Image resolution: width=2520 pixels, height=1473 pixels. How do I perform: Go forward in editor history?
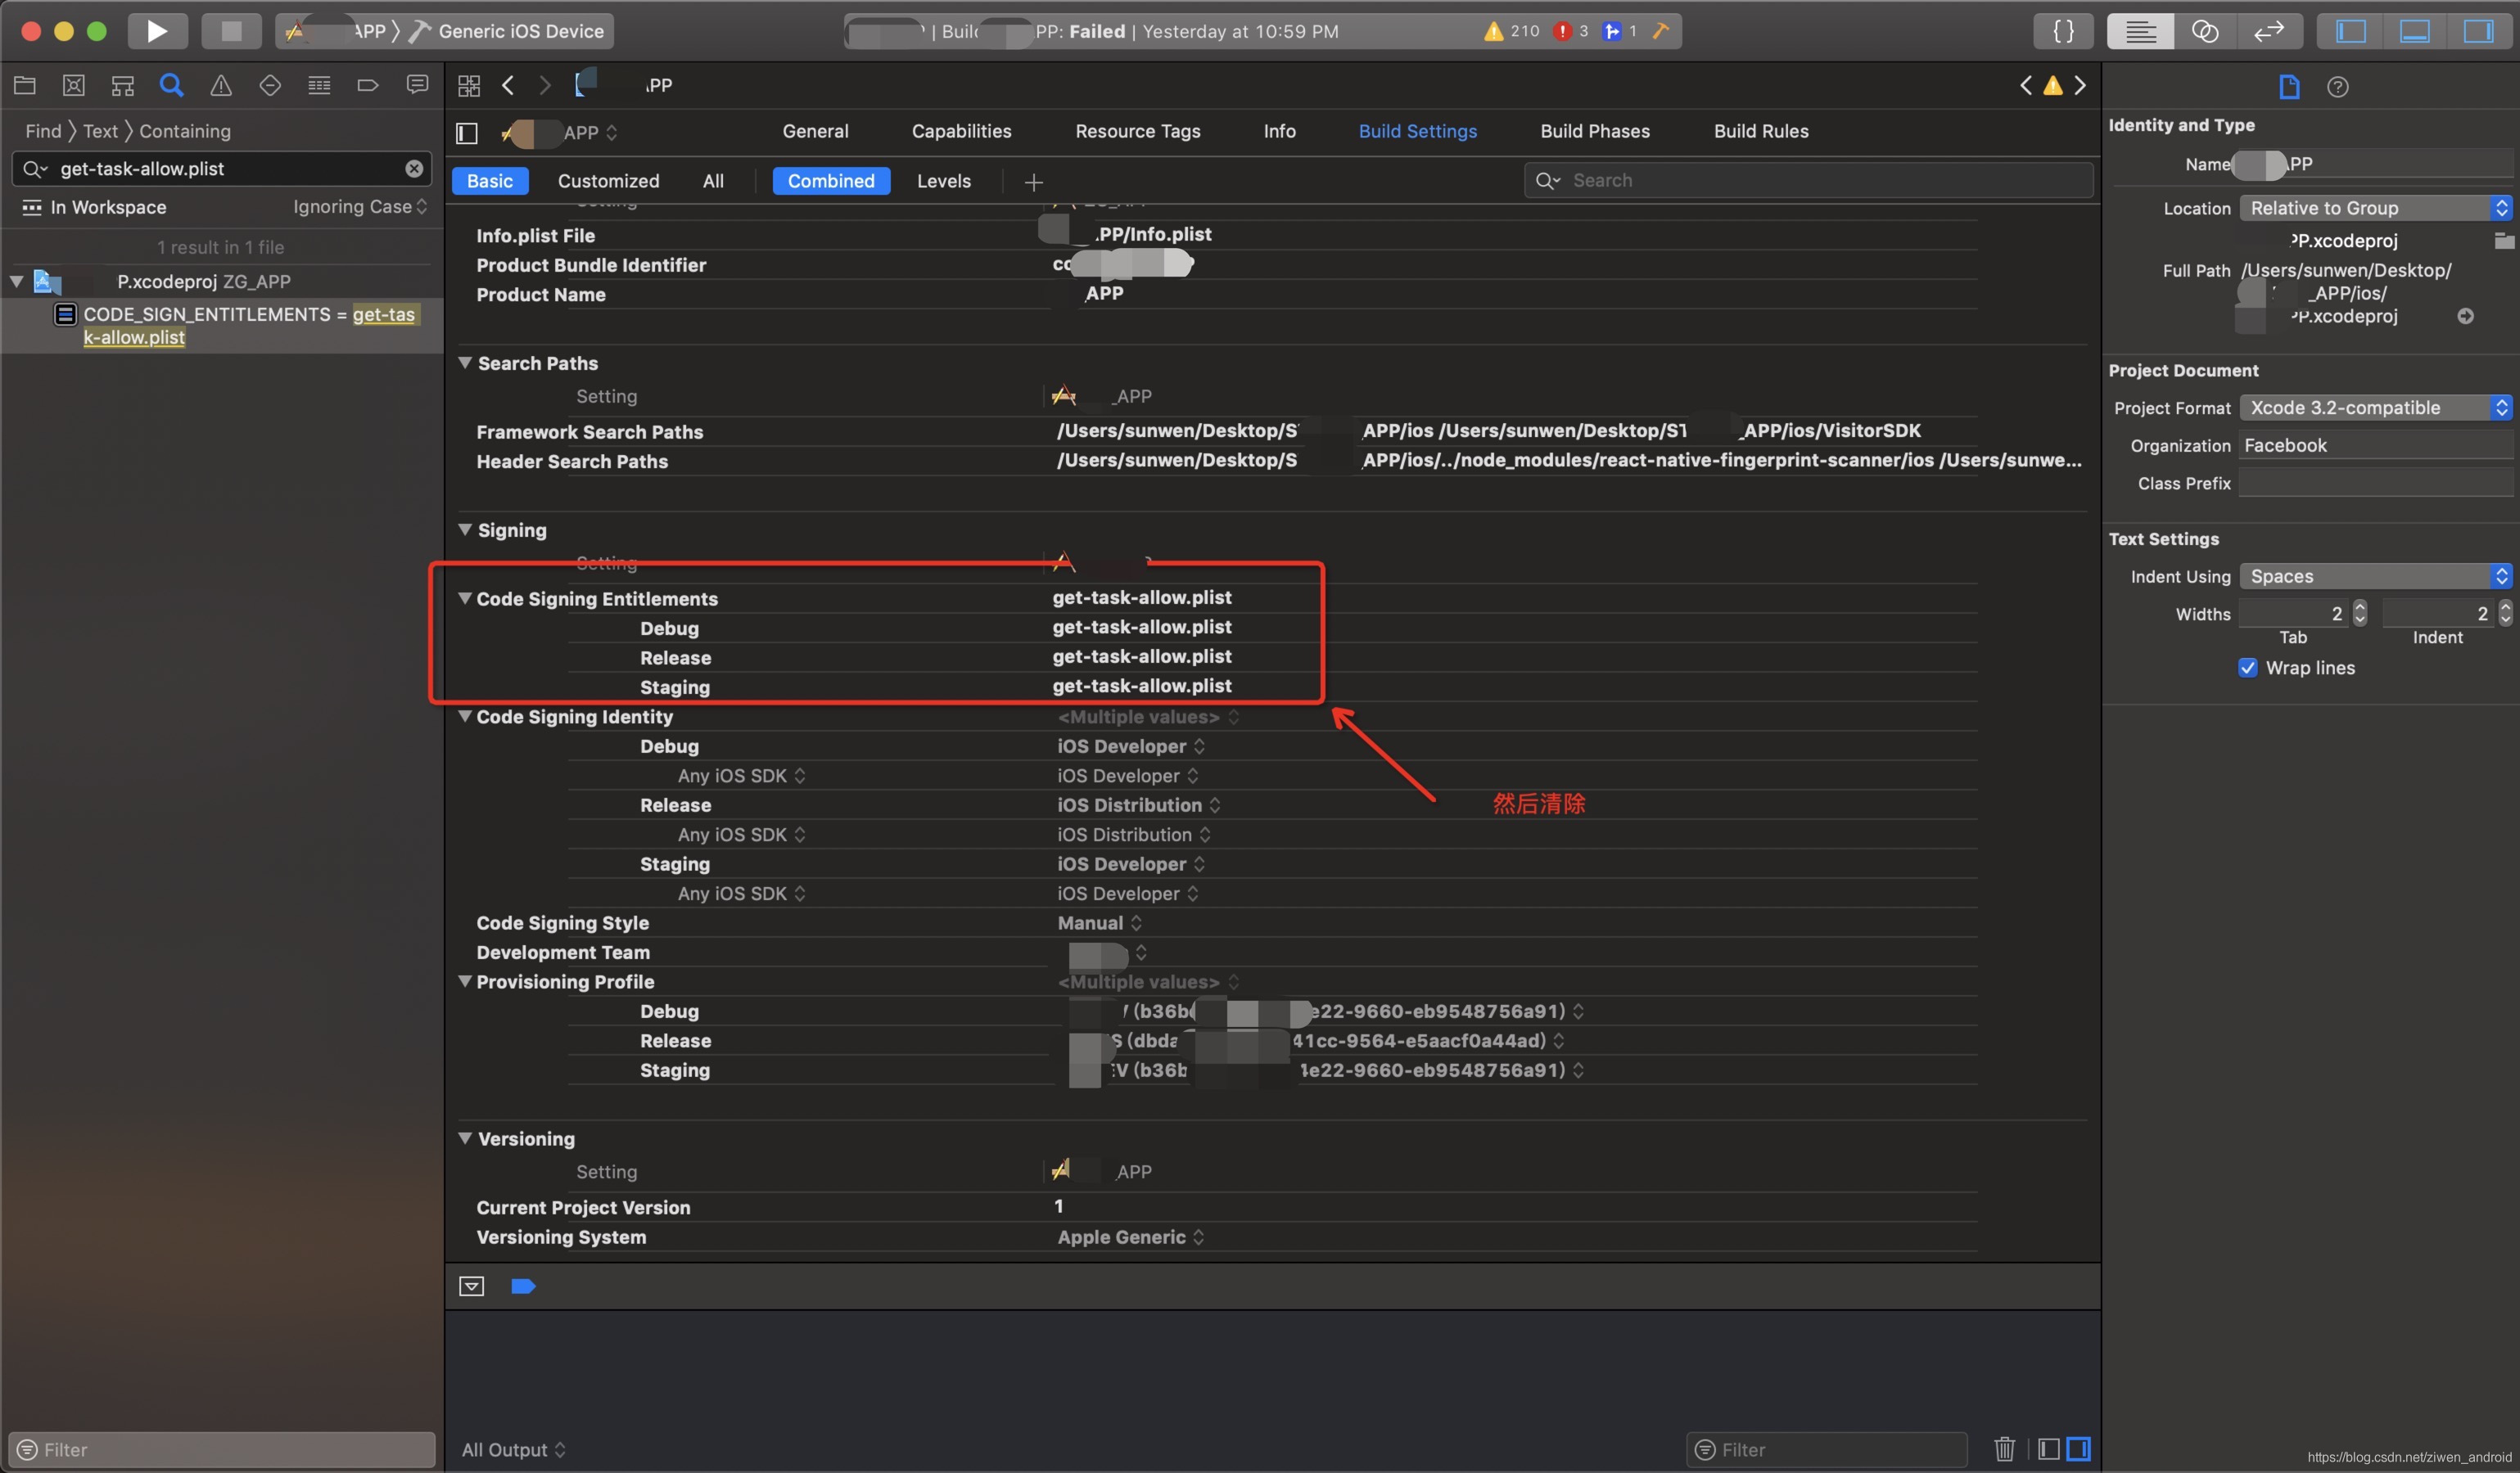point(545,86)
